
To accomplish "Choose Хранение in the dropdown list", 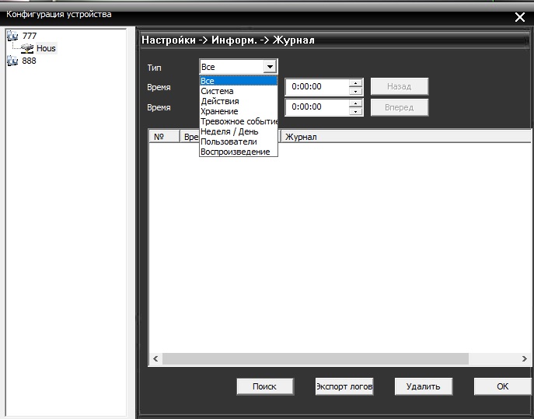I will point(219,111).
